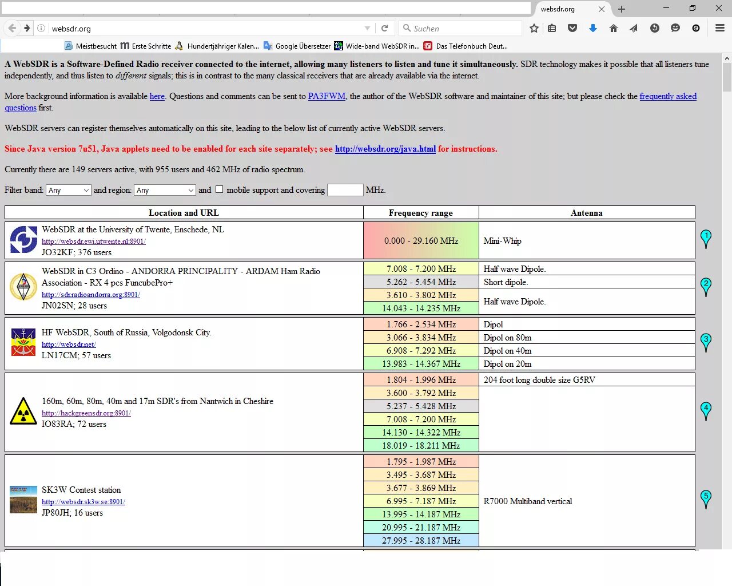Expand the address bar history dropdown arrow

(x=367, y=28)
